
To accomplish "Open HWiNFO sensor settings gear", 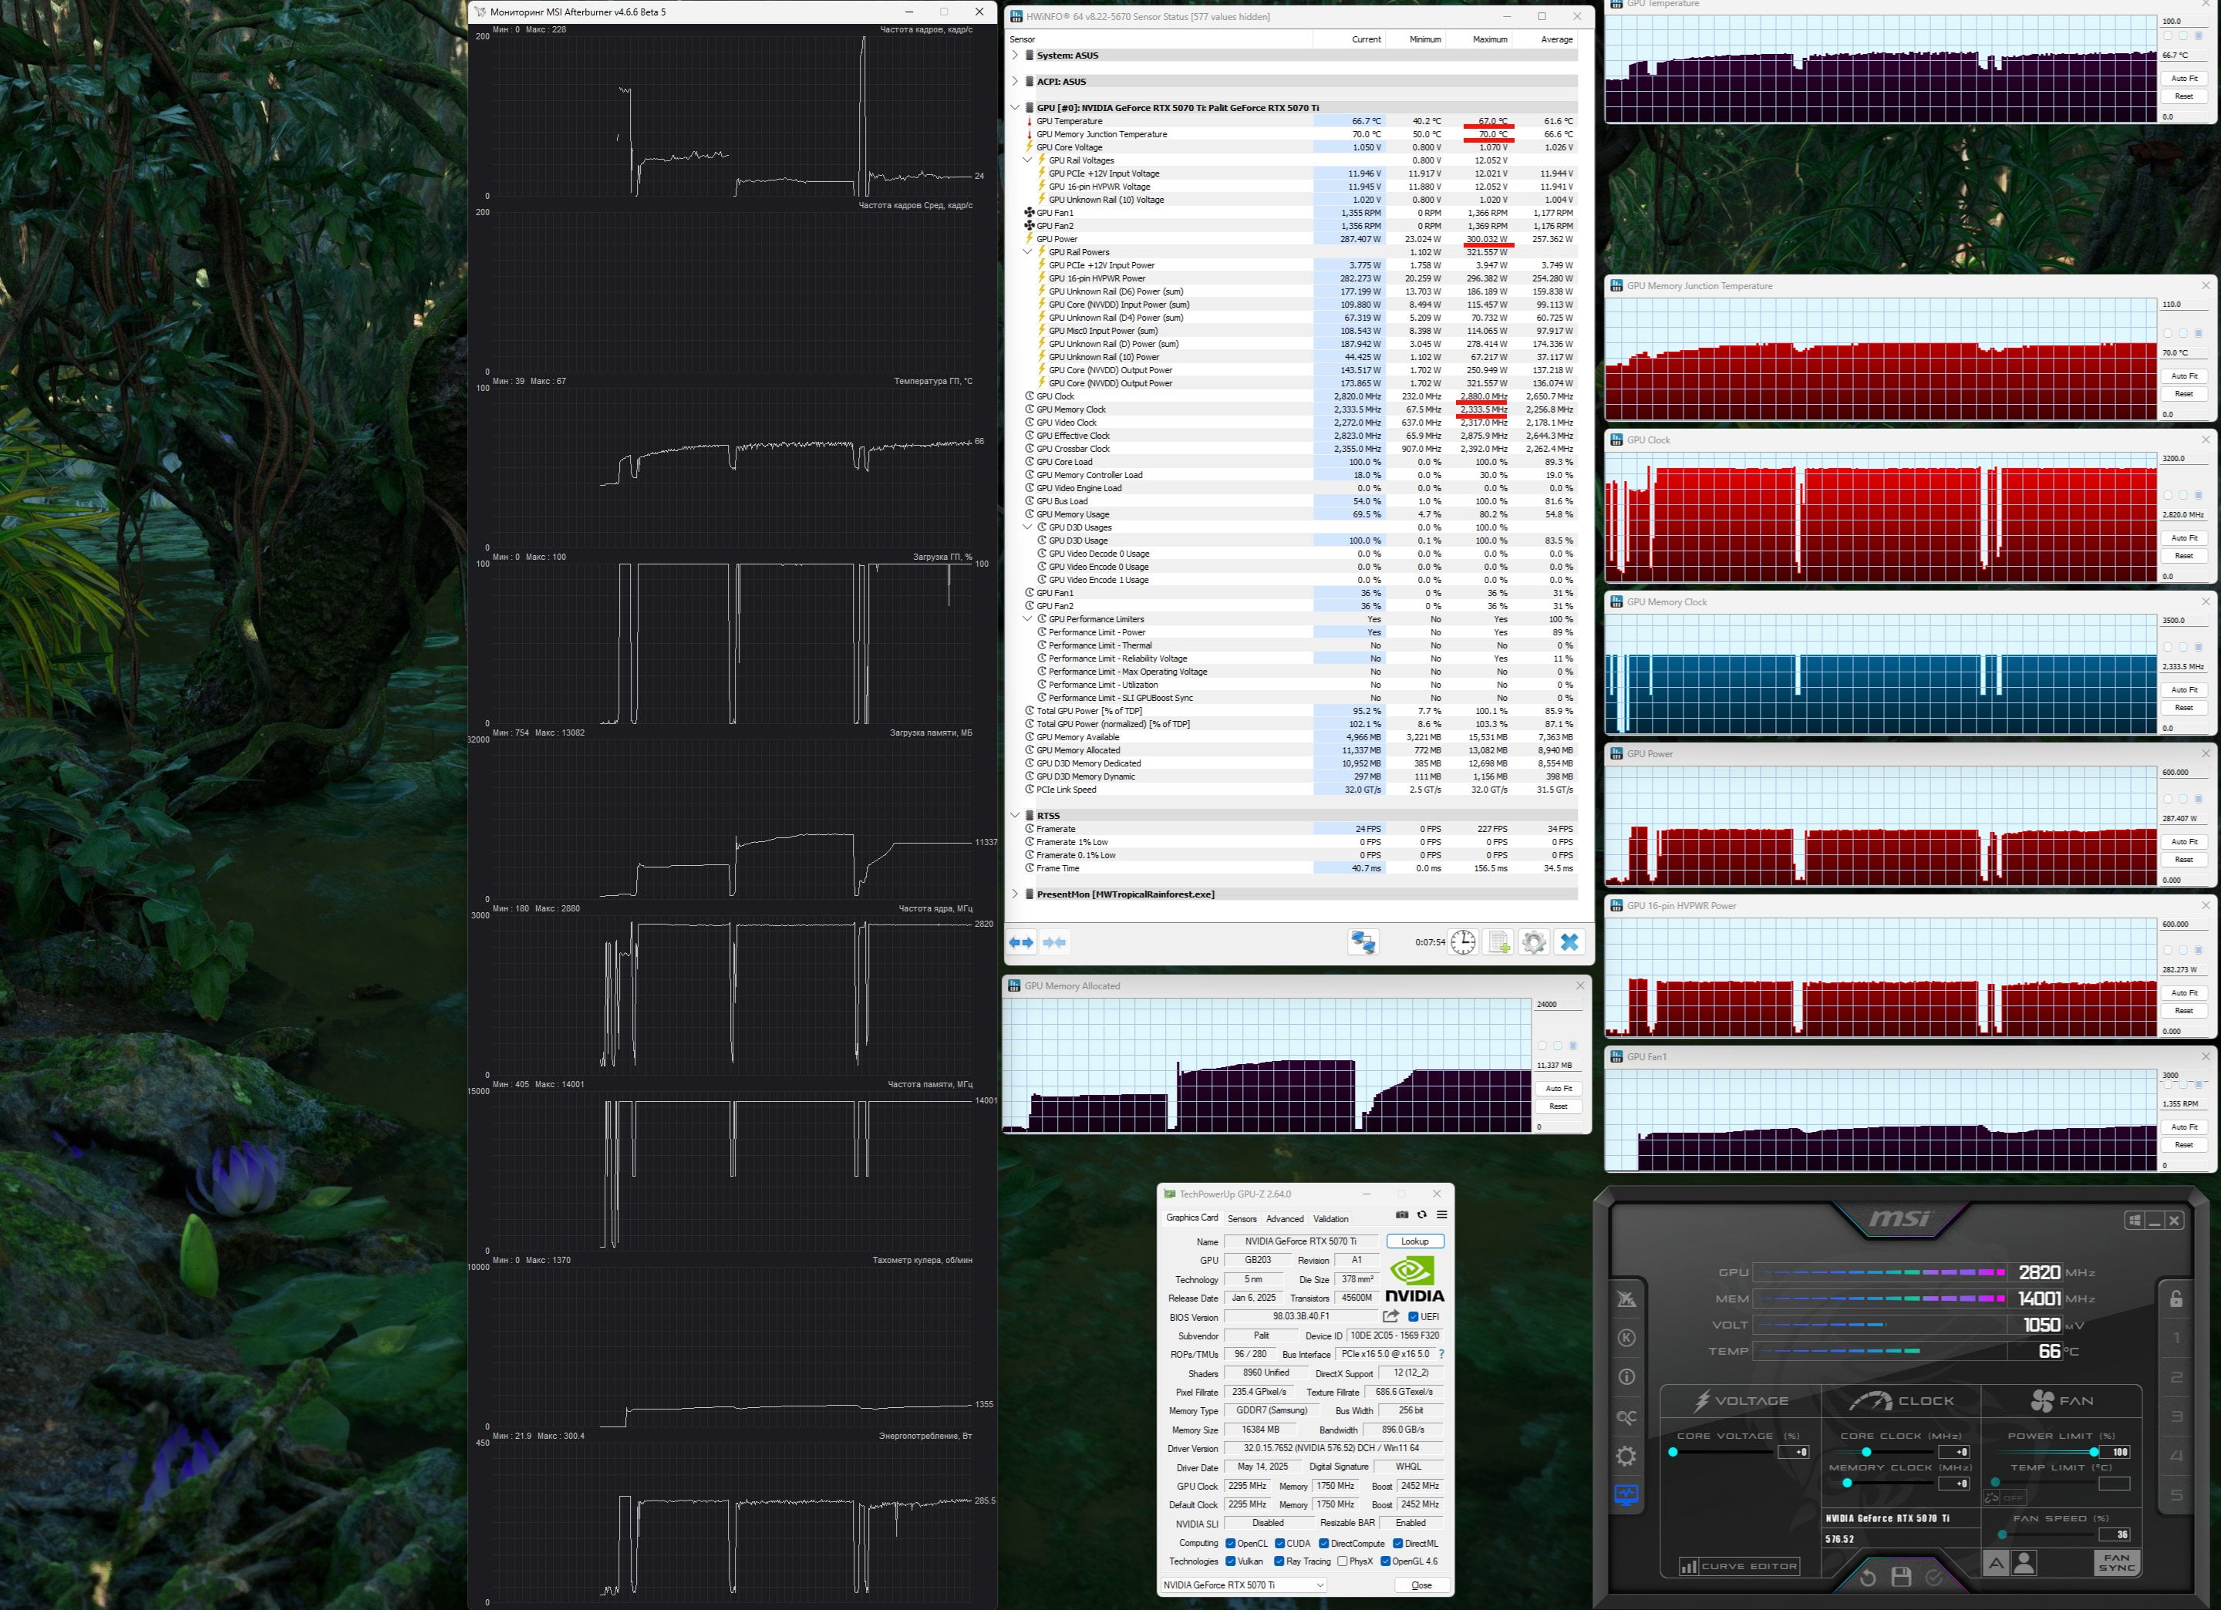I will point(1534,942).
